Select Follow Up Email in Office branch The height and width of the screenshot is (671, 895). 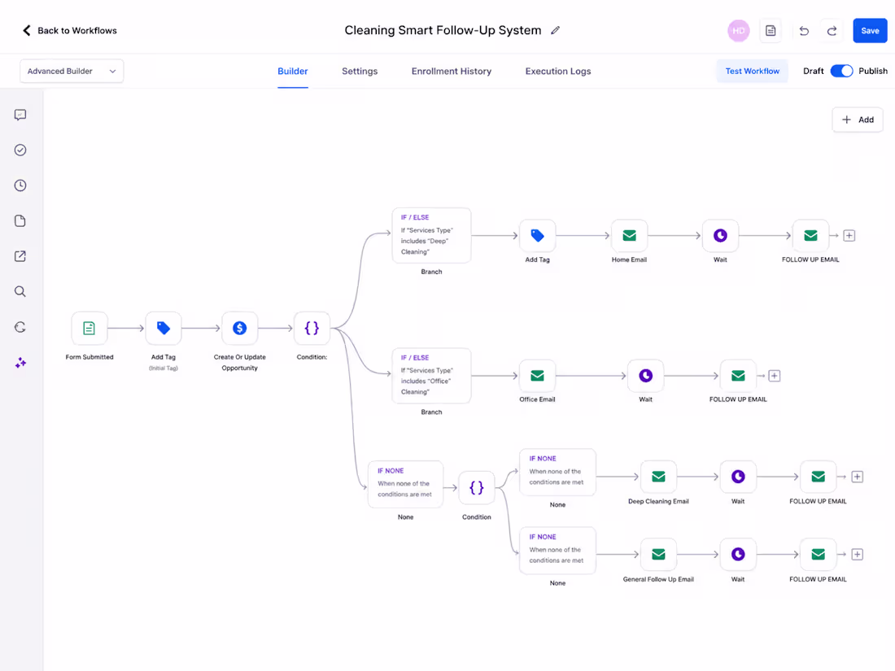[738, 376]
